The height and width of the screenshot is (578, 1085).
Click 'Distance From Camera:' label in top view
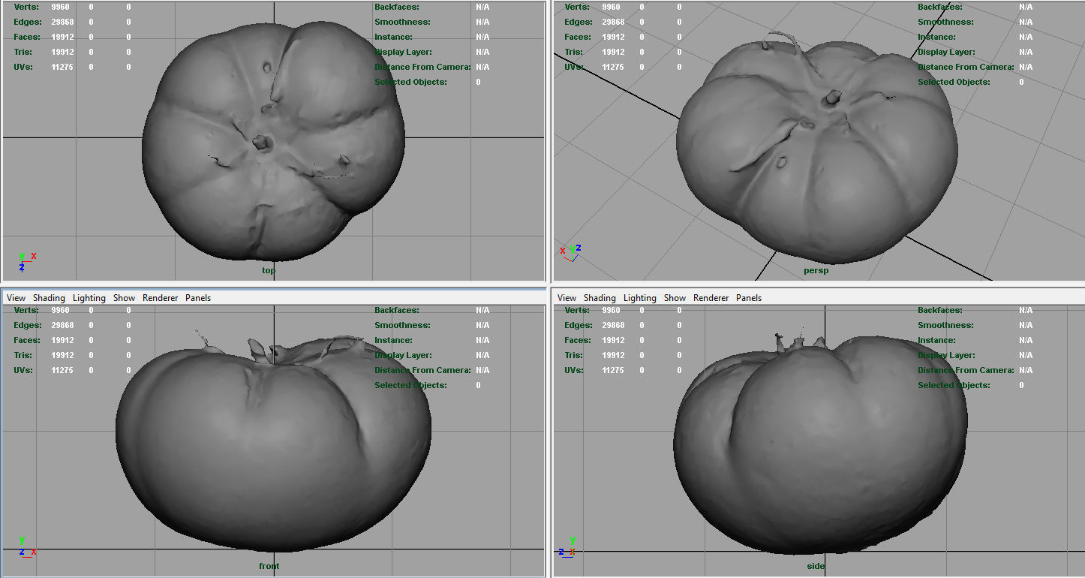422,67
